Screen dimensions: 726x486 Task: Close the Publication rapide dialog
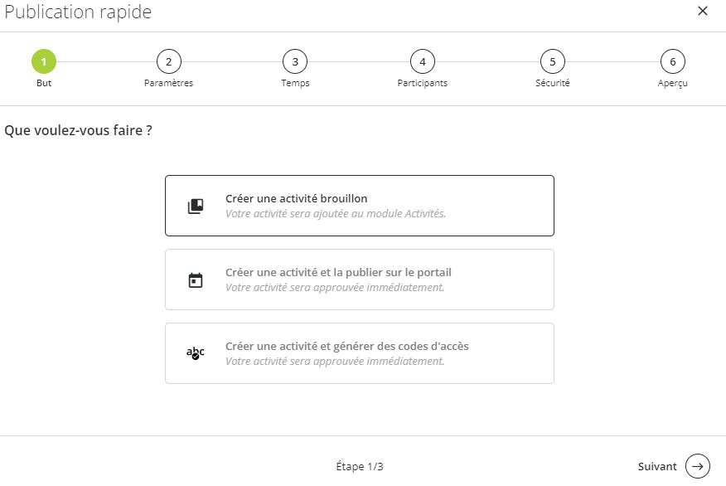pos(703,11)
